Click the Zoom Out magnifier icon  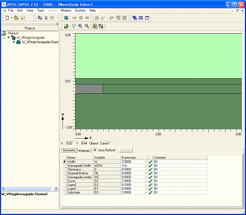87,26
